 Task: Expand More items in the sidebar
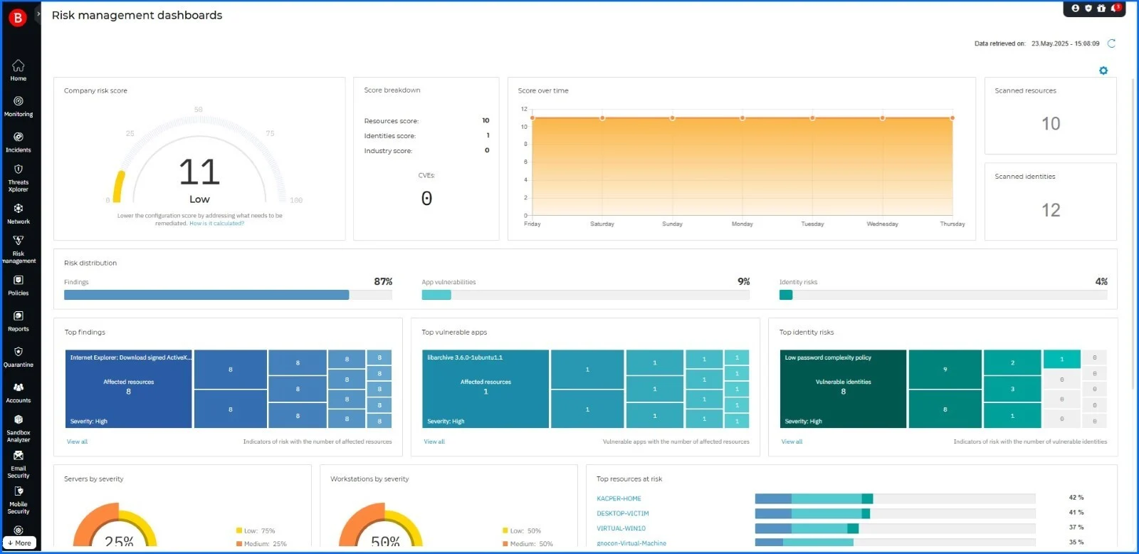point(19,543)
